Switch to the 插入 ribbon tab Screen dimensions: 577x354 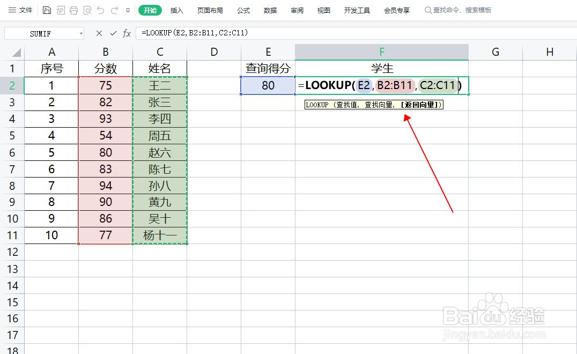click(177, 10)
